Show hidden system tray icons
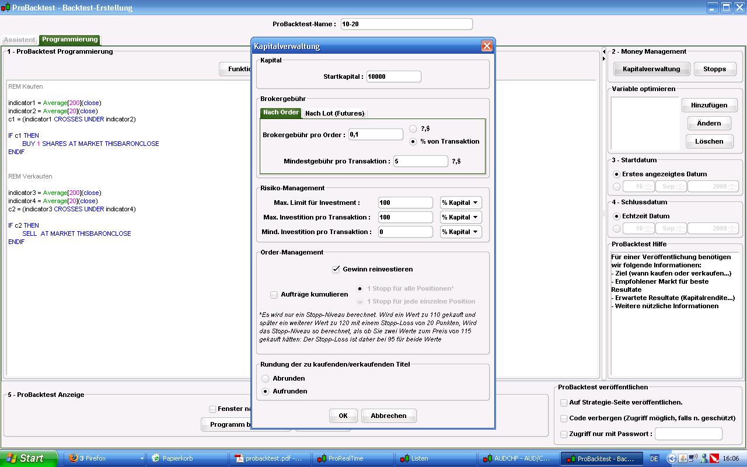Screen dimensions: 747x467 671,458
